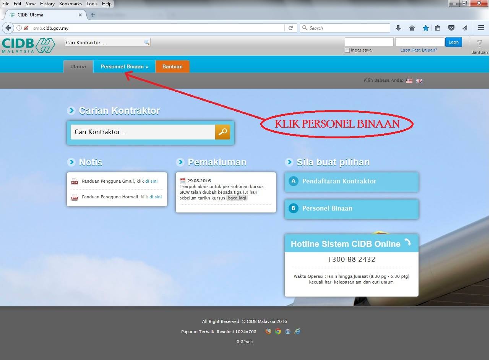Open the Firefox downloads arrow icon
The width and height of the screenshot is (490, 360).
pyautogui.click(x=398, y=28)
